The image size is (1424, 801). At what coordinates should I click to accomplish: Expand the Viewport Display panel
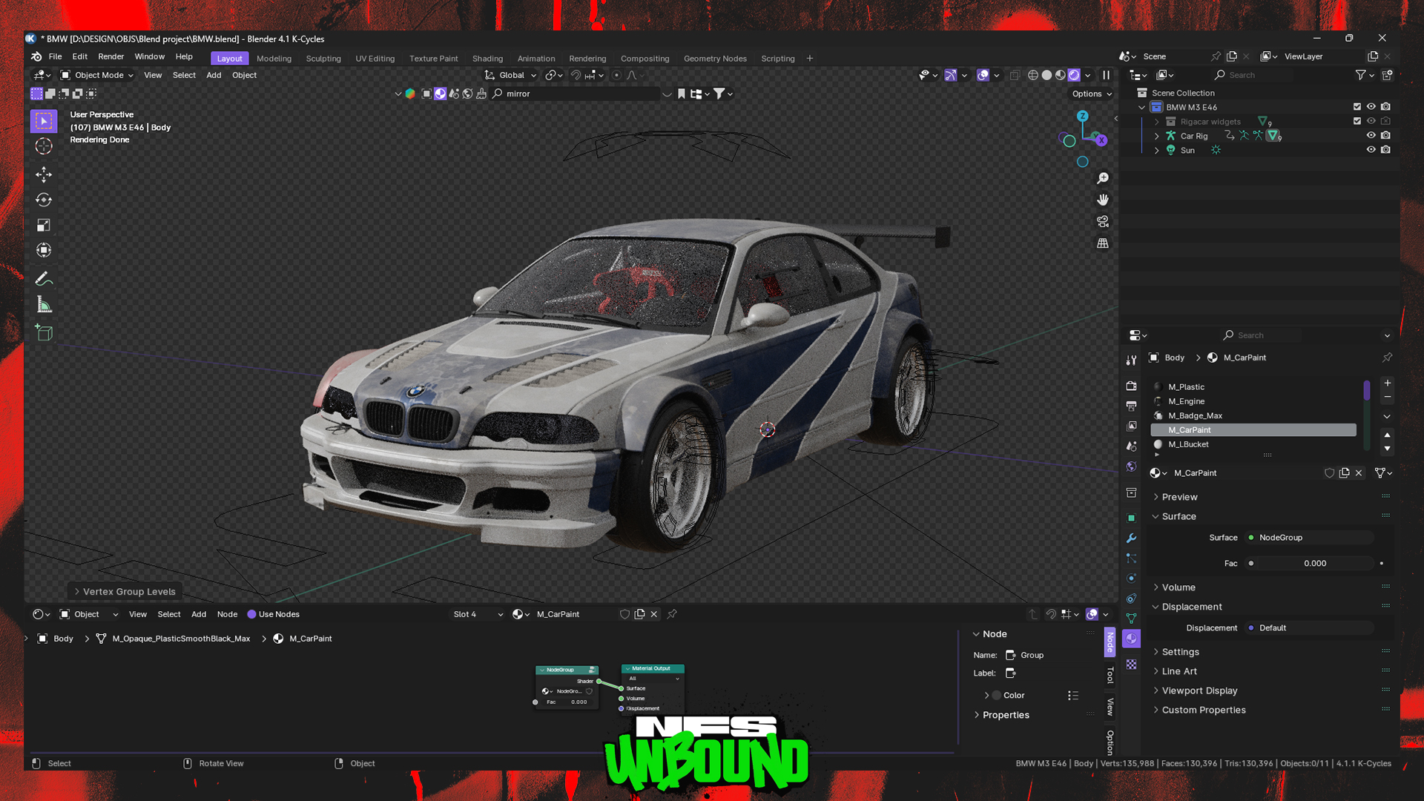1199,690
